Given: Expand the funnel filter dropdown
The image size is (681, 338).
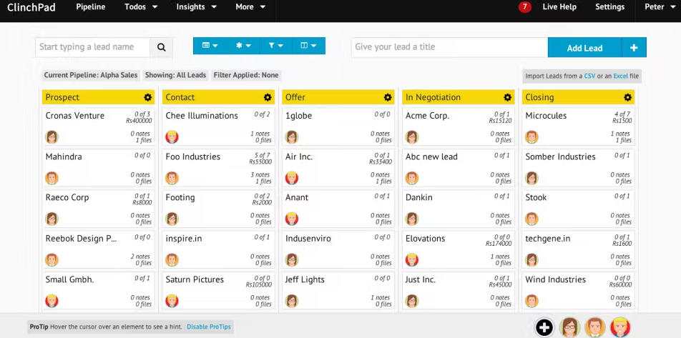Looking at the screenshot, I should [275, 46].
